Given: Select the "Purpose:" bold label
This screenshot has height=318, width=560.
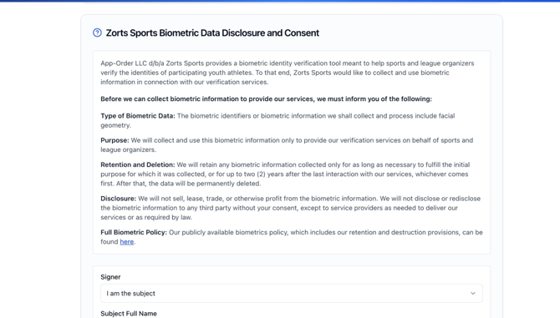Looking at the screenshot, I should click(115, 140).
